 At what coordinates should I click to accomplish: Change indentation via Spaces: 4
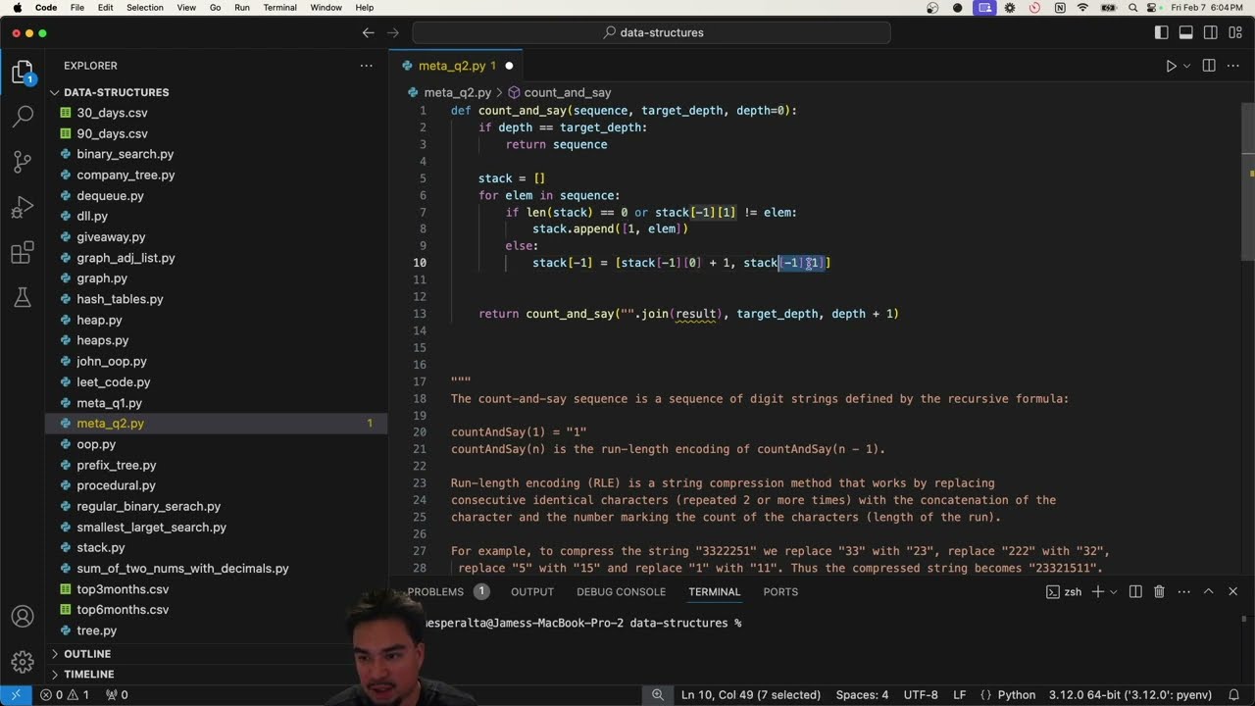point(862,694)
